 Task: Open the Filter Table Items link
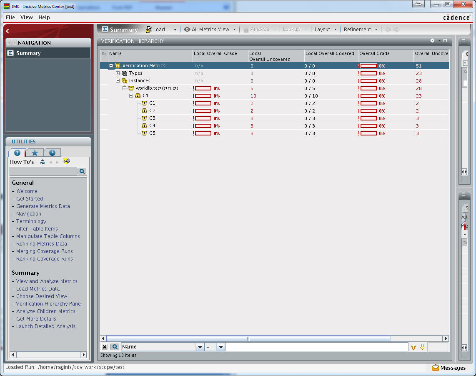point(37,229)
